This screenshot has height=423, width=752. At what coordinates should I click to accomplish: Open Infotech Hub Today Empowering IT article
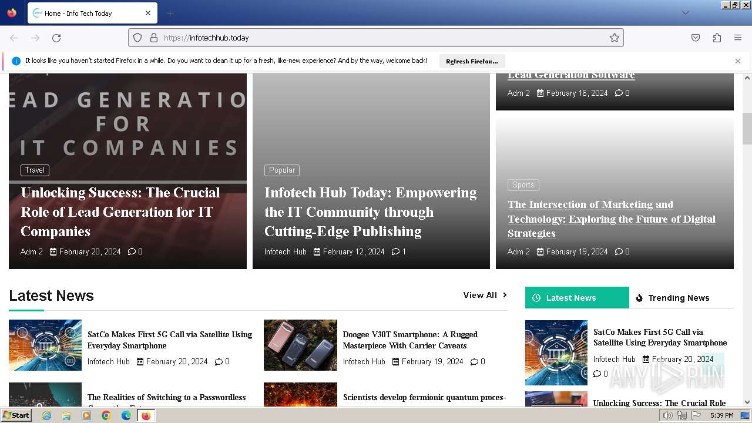(370, 212)
